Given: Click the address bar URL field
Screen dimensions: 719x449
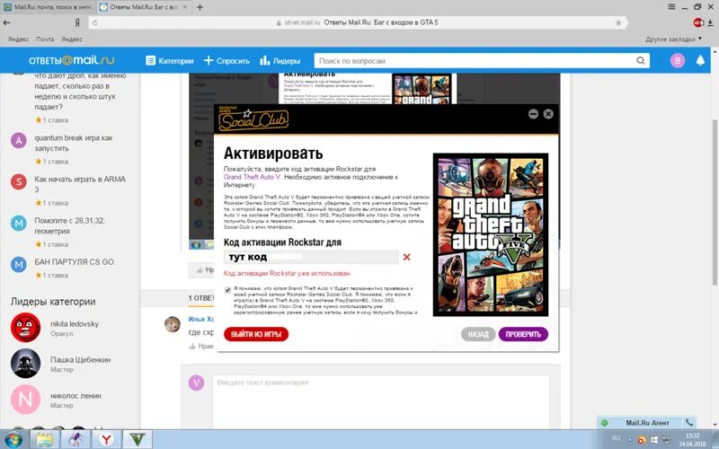Looking at the screenshot, I should tap(358, 22).
